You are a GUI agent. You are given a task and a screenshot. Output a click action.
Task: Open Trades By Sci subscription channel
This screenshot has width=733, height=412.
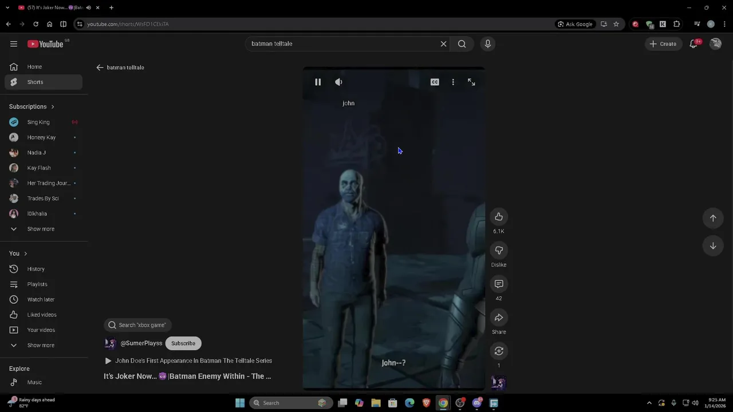click(44, 198)
